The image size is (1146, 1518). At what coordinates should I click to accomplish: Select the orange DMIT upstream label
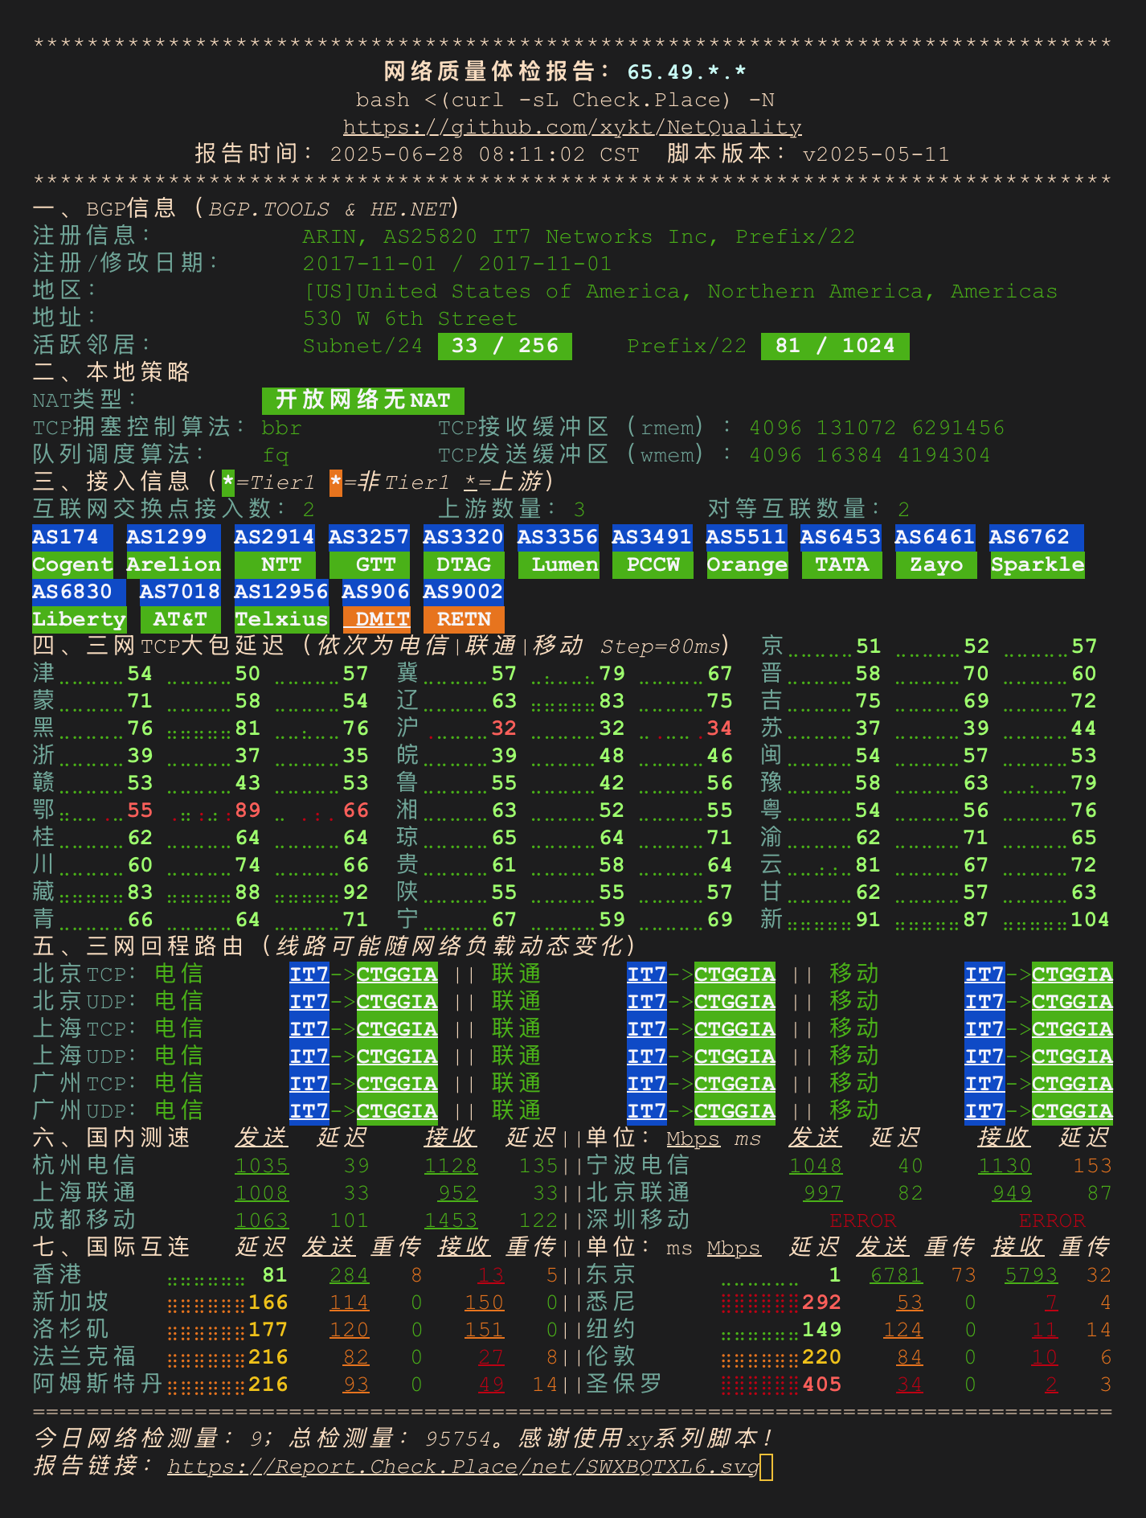376,619
